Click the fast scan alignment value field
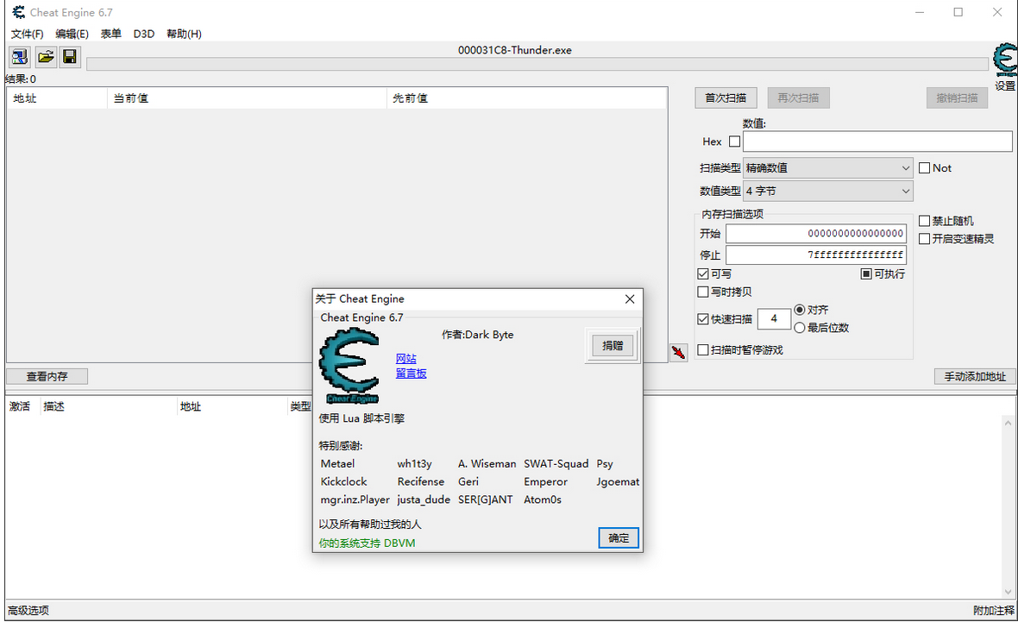This screenshot has width=1018, height=622. click(x=774, y=319)
